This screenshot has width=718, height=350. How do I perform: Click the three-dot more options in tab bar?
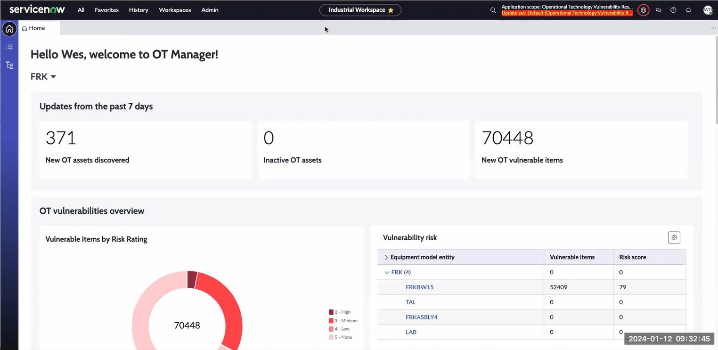pos(713,28)
